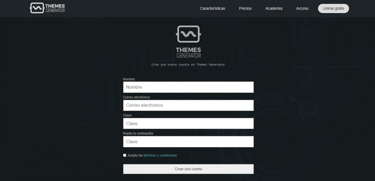
Task: Click the header Themes Generator wordmark text
Action: [55, 8]
